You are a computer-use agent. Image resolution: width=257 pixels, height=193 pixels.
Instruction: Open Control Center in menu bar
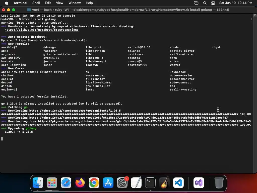pyautogui.click(x=213, y=3)
